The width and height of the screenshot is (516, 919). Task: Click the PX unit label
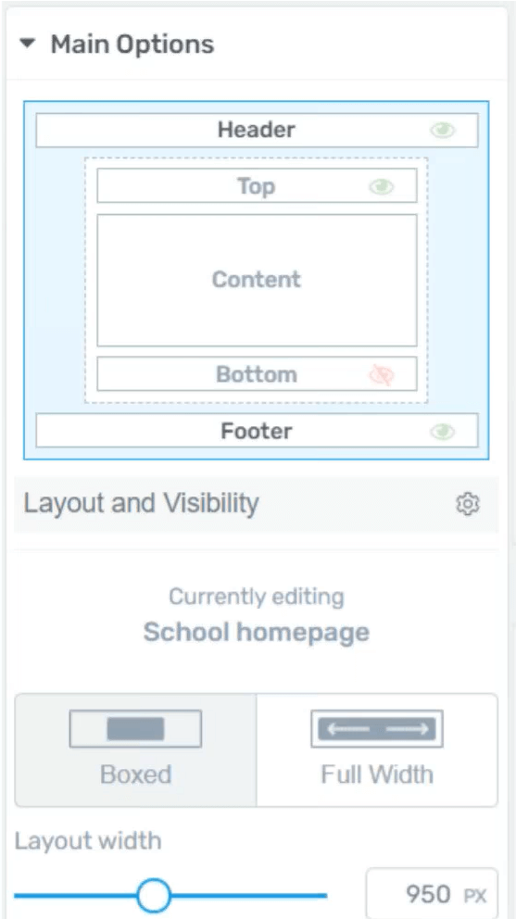(475, 896)
